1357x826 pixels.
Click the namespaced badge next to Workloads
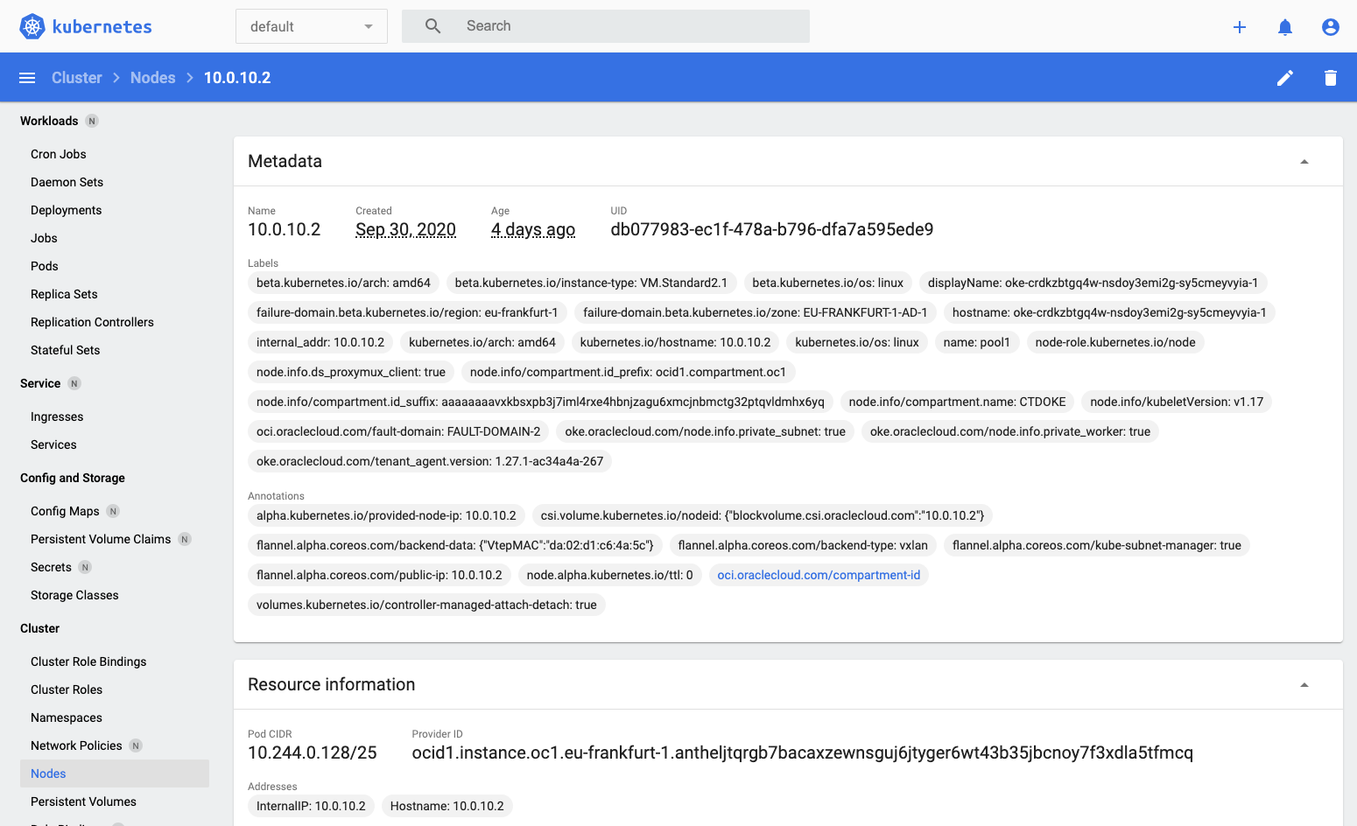point(92,121)
